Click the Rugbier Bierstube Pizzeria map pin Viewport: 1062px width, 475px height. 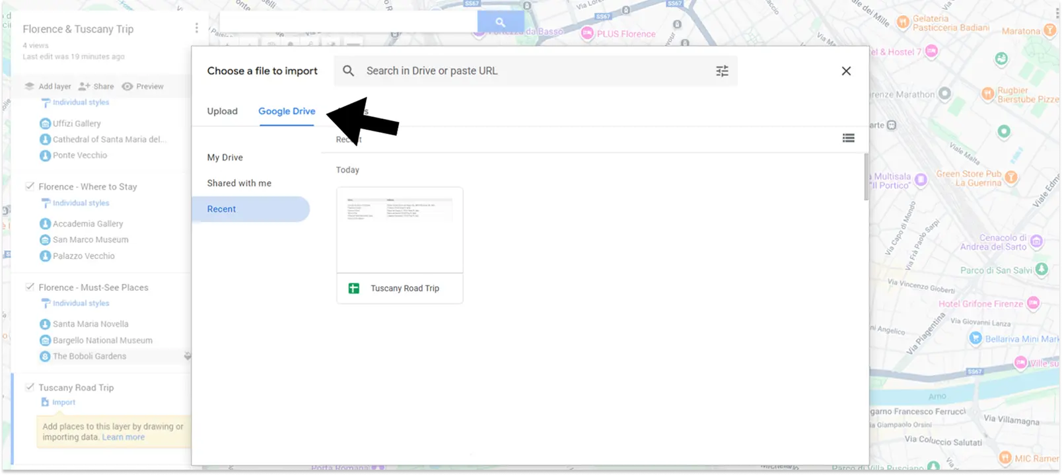[x=987, y=94]
